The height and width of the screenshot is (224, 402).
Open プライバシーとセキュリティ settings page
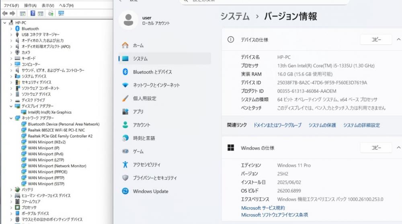click(164, 178)
